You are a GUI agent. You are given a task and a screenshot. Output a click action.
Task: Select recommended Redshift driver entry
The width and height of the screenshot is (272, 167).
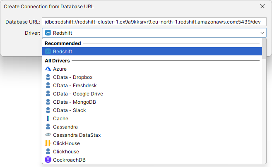click(x=62, y=51)
